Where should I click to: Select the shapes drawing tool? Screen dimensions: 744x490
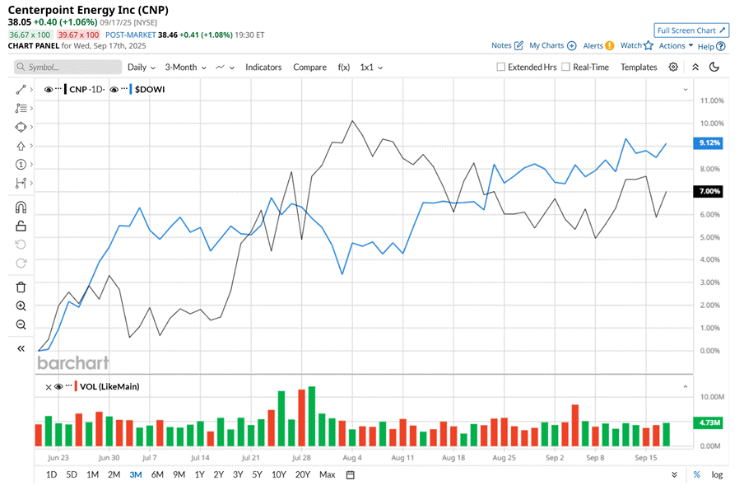click(x=21, y=128)
